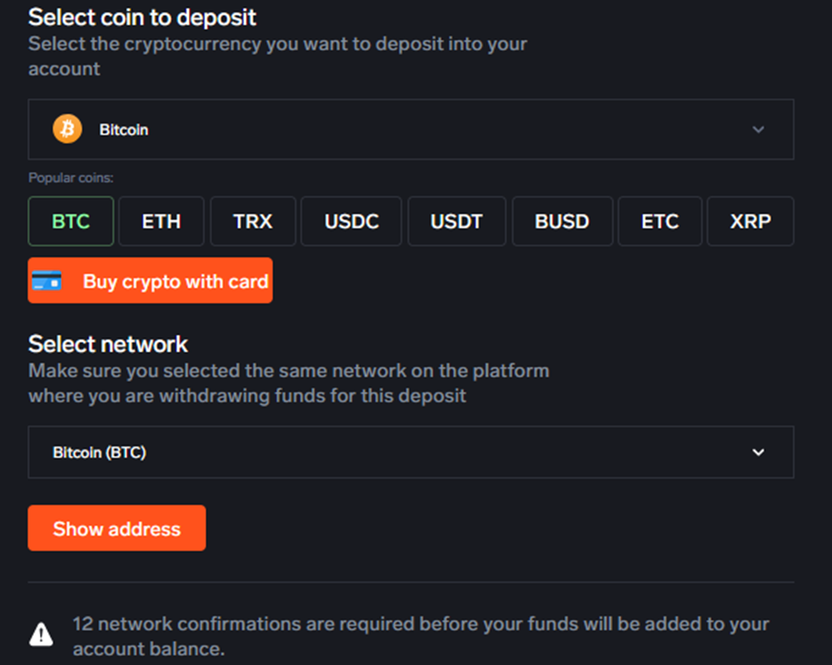Viewport: 832px width, 665px height.
Task: Switch to USDT coin option
Action: 456,221
